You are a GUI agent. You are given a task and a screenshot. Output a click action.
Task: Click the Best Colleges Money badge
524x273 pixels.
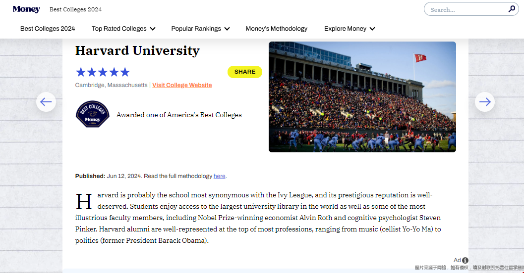click(93, 114)
